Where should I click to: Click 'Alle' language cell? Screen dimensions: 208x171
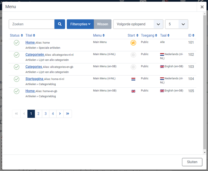click(x=162, y=42)
